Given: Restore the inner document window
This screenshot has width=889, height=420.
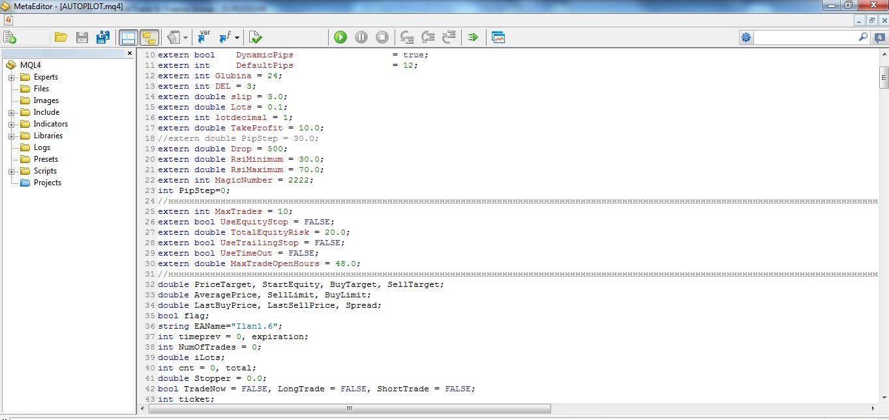Looking at the screenshot, I should pos(871,21).
